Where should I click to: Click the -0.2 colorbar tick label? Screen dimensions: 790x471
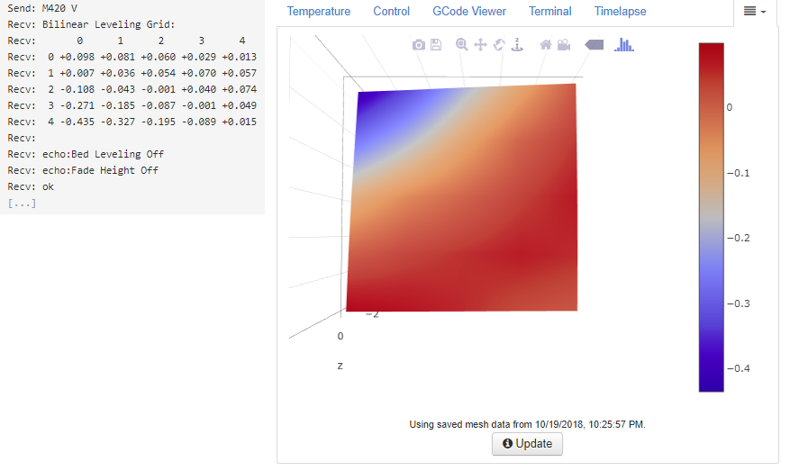click(x=738, y=238)
